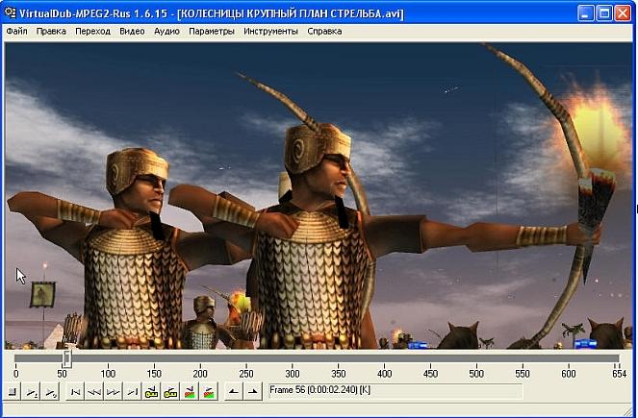Jump to the end of the video
Image resolution: width=638 pixels, height=418 pixels.
(x=132, y=392)
